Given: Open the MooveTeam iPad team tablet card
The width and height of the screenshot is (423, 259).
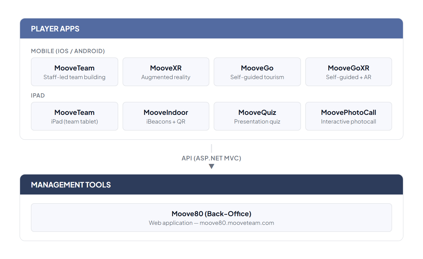Looking at the screenshot, I should click(74, 116).
